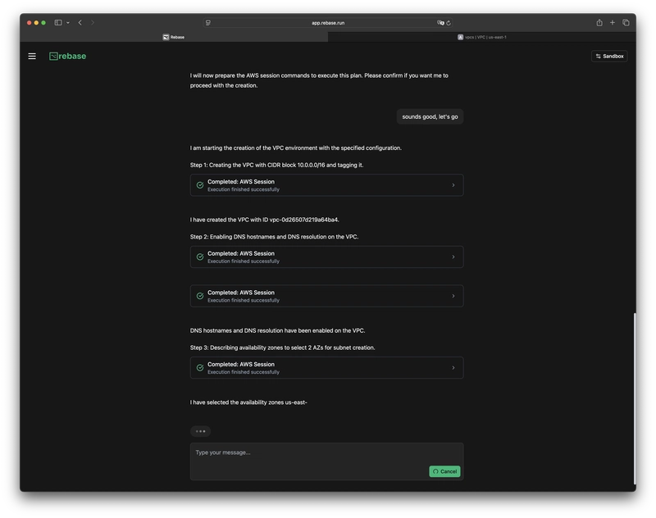Click the 'Step 1: Creating the VPC' text
656x518 pixels.
coord(276,165)
